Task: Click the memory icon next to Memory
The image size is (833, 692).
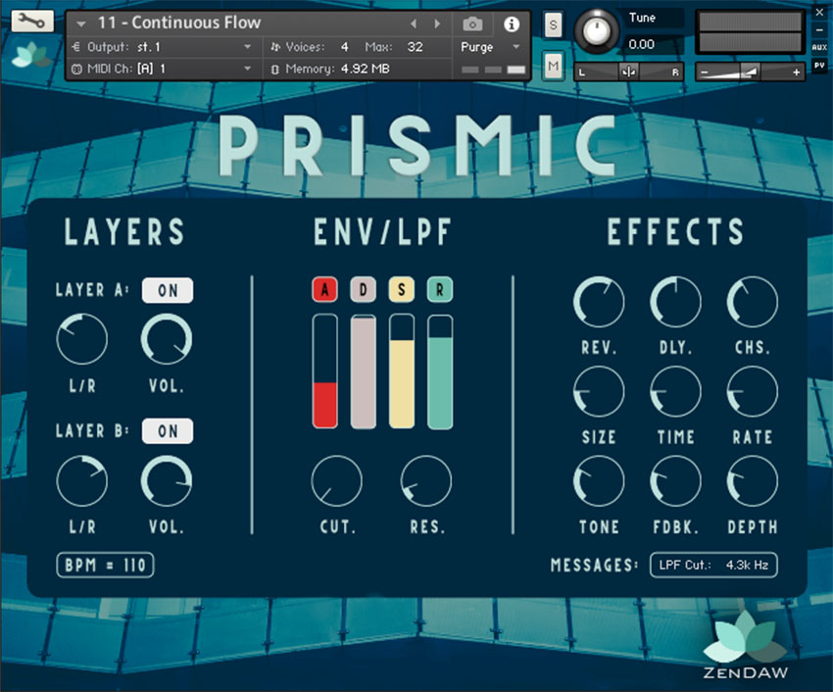Action: click(274, 69)
